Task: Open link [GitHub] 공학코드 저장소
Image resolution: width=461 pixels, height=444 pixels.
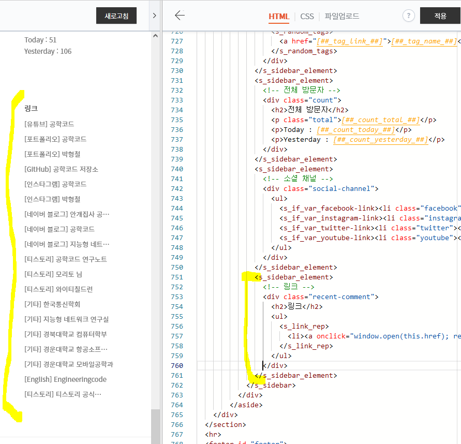Action: (x=61, y=169)
